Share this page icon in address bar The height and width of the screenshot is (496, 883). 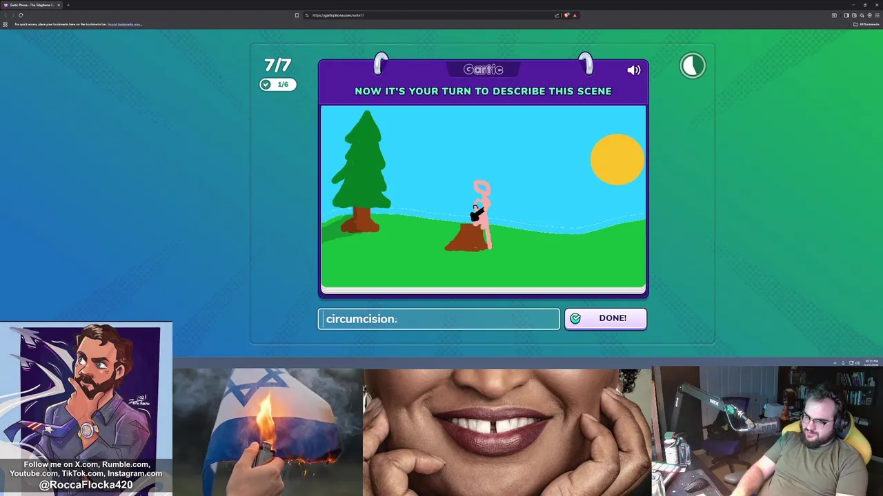click(x=557, y=15)
